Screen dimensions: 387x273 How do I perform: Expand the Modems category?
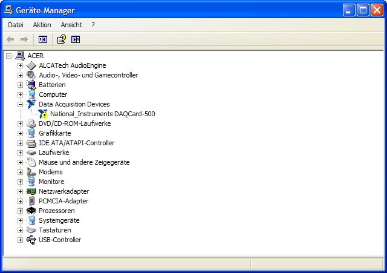pyautogui.click(x=20, y=172)
